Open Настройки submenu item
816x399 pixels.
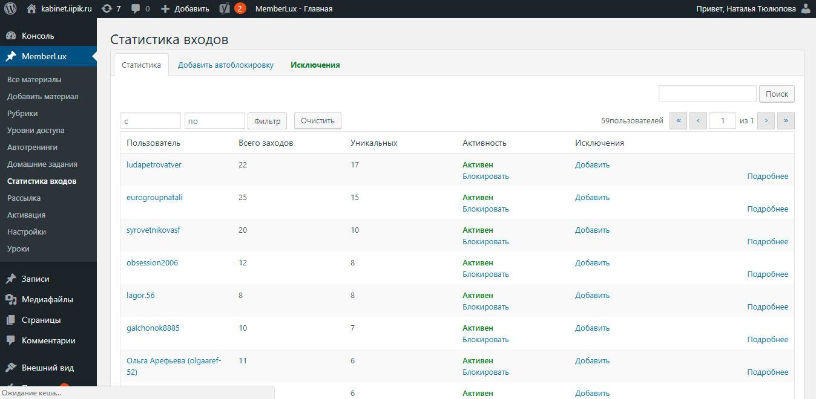[27, 232]
